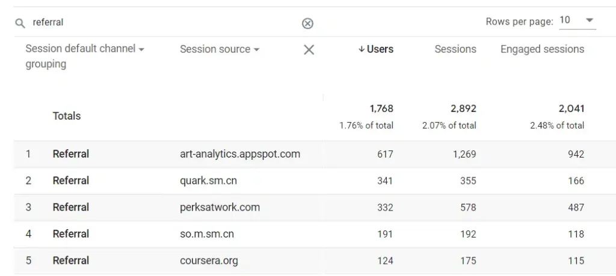Click the Totals row label
The height and width of the screenshot is (276, 616).
point(67,116)
